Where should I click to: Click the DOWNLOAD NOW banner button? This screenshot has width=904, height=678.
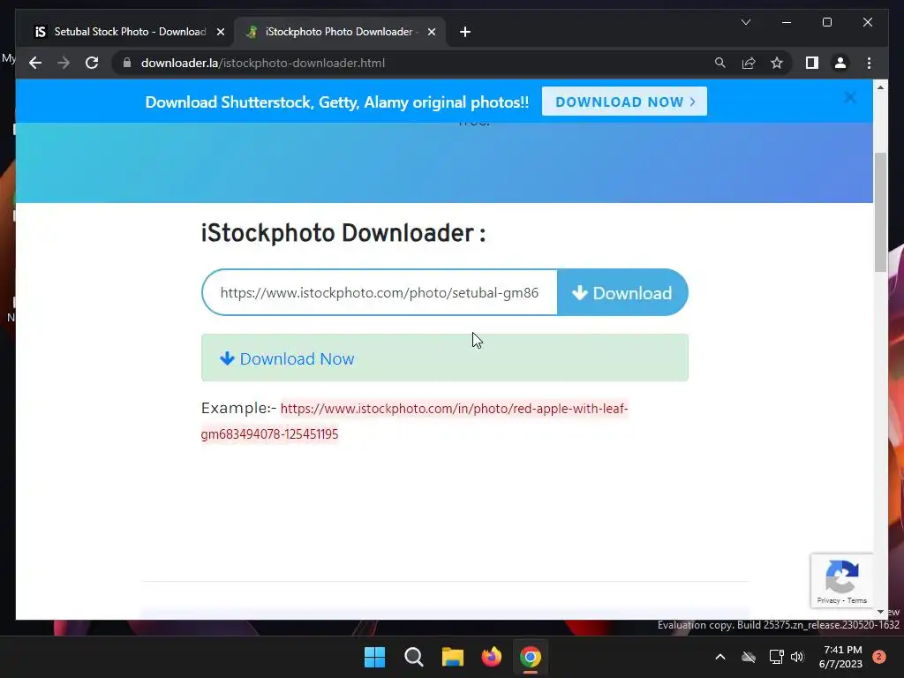(x=624, y=102)
